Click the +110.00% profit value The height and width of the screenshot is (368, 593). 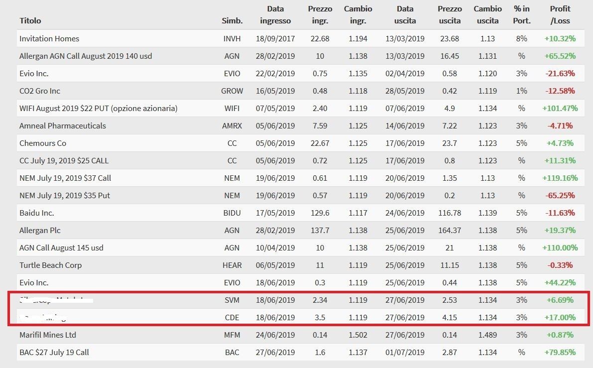point(560,247)
